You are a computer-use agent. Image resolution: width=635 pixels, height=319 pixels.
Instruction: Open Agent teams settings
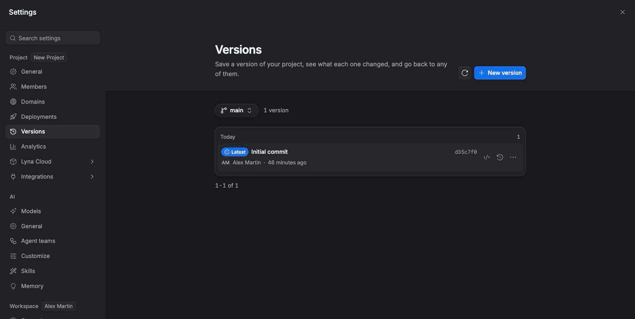pos(52,241)
